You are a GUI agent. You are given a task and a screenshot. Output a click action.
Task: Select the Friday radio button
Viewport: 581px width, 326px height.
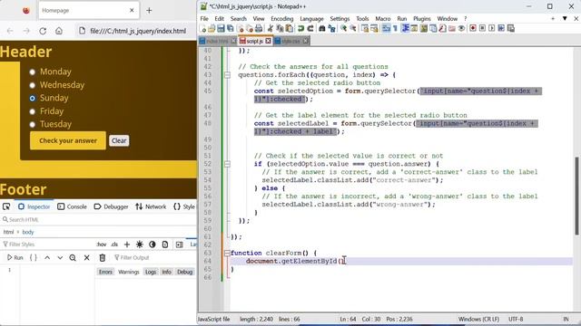pyautogui.click(x=33, y=111)
